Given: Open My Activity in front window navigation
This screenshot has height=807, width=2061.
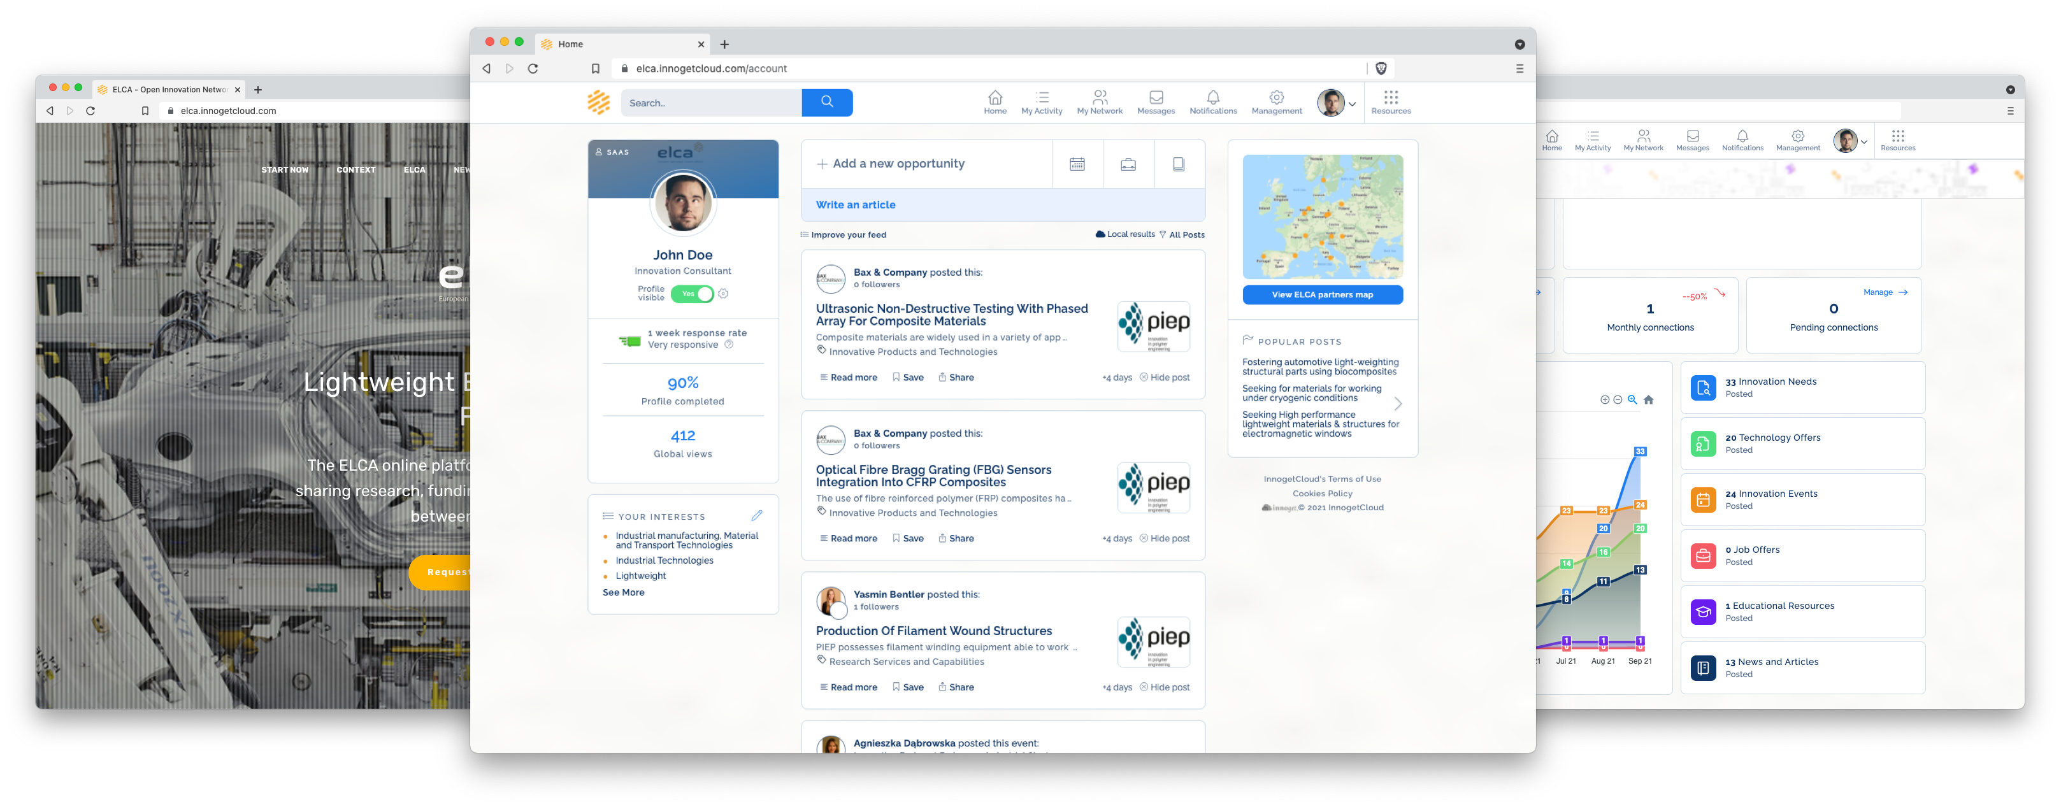Looking at the screenshot, I should click(x=1042, y=103).
